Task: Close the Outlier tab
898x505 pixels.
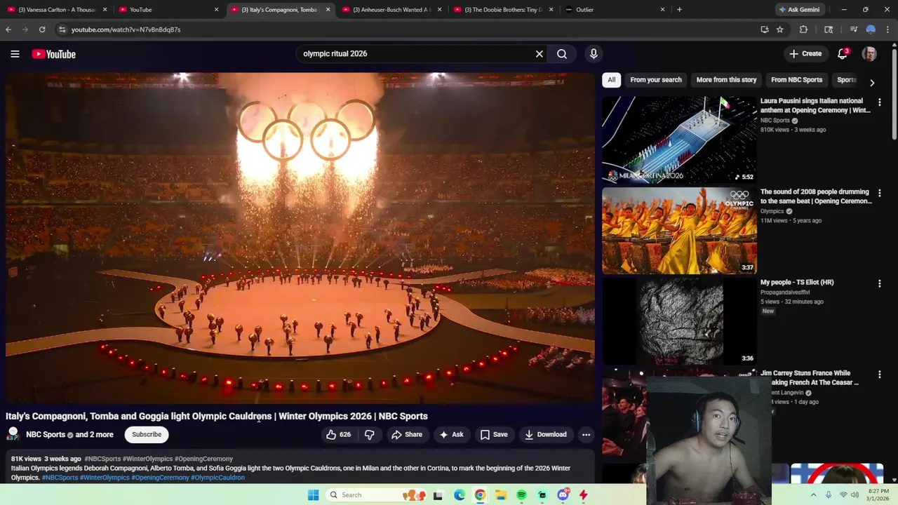Action: [662, 10]
